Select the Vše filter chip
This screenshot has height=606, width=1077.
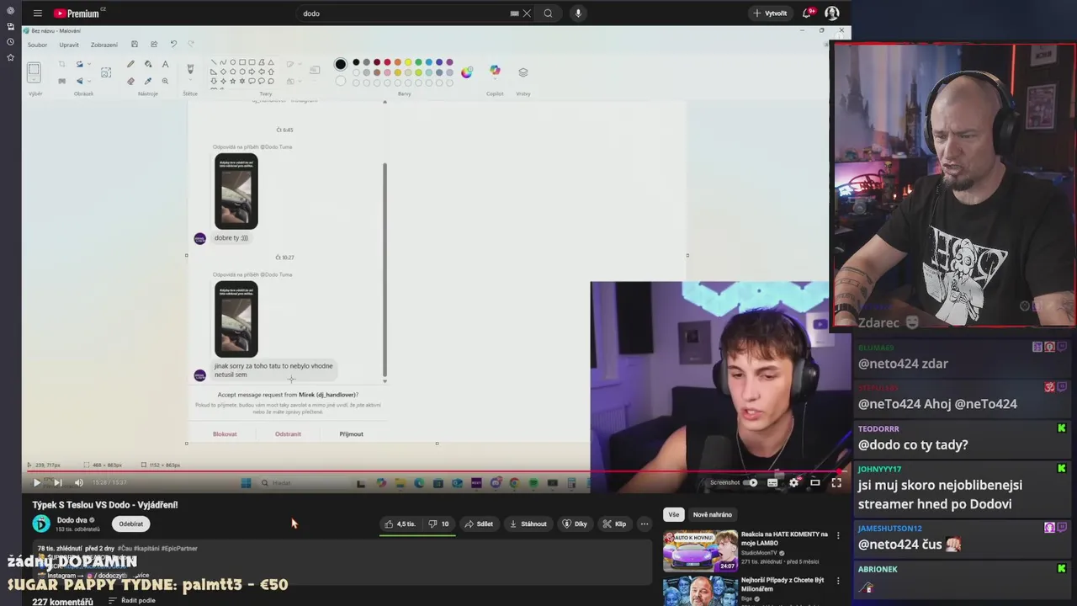[673, 514]
